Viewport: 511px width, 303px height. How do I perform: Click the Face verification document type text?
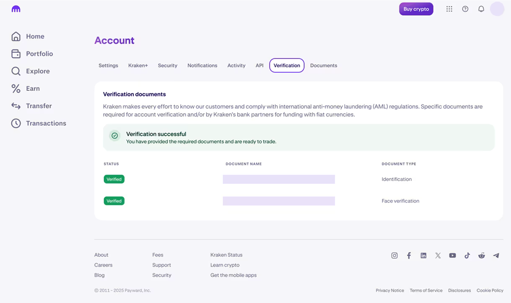[x=400, y=201]
